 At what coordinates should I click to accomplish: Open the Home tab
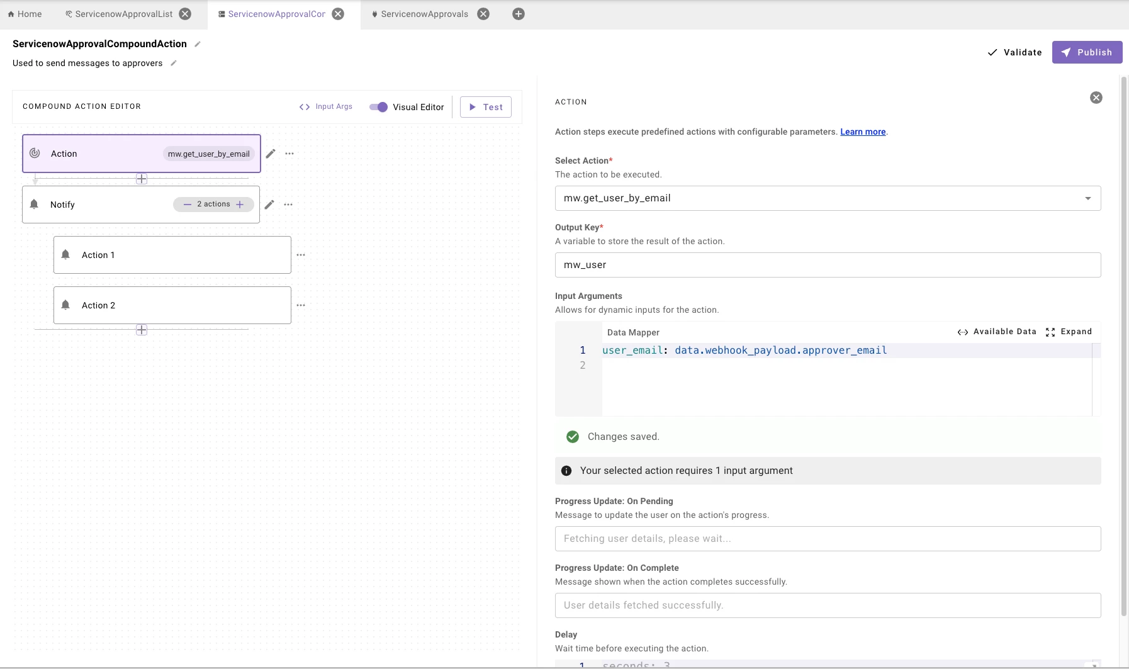25,14
